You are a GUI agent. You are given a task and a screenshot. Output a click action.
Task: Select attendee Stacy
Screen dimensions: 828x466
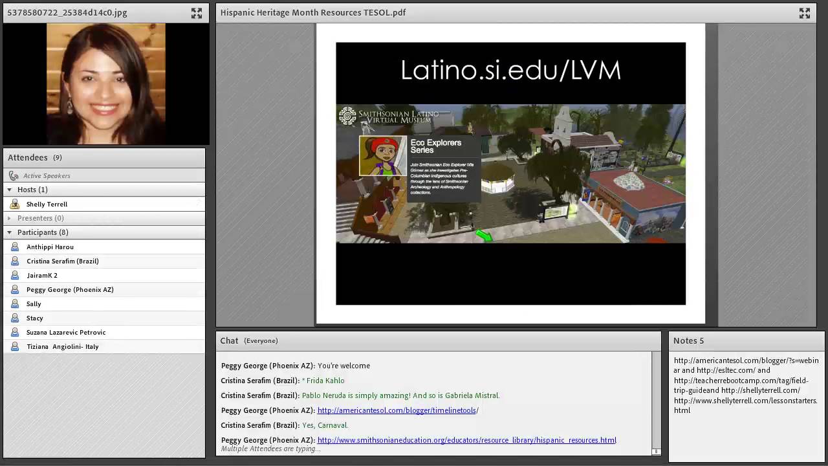pos(103,318)
